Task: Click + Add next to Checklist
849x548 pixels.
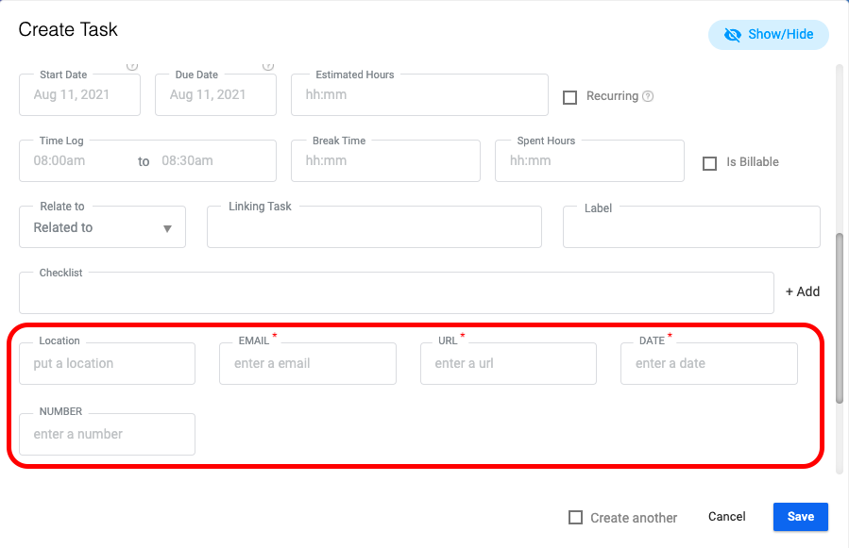Action: (803, 291)
